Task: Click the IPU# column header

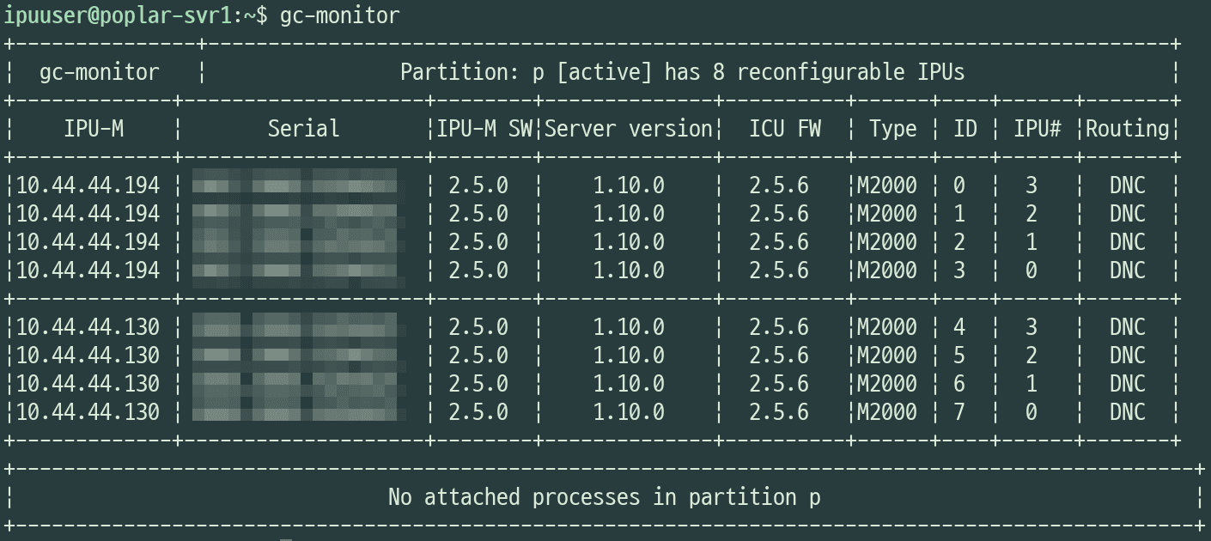Action: pos(1037,129)
